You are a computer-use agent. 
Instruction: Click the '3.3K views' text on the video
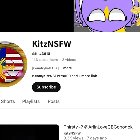[x=73, y=138]
